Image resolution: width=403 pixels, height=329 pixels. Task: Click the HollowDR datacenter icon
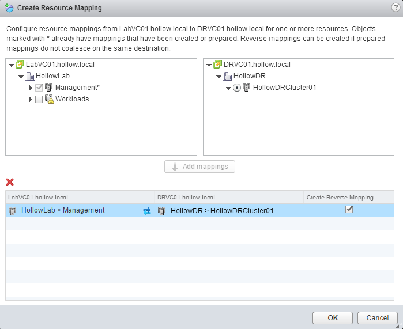pos(227,76)
